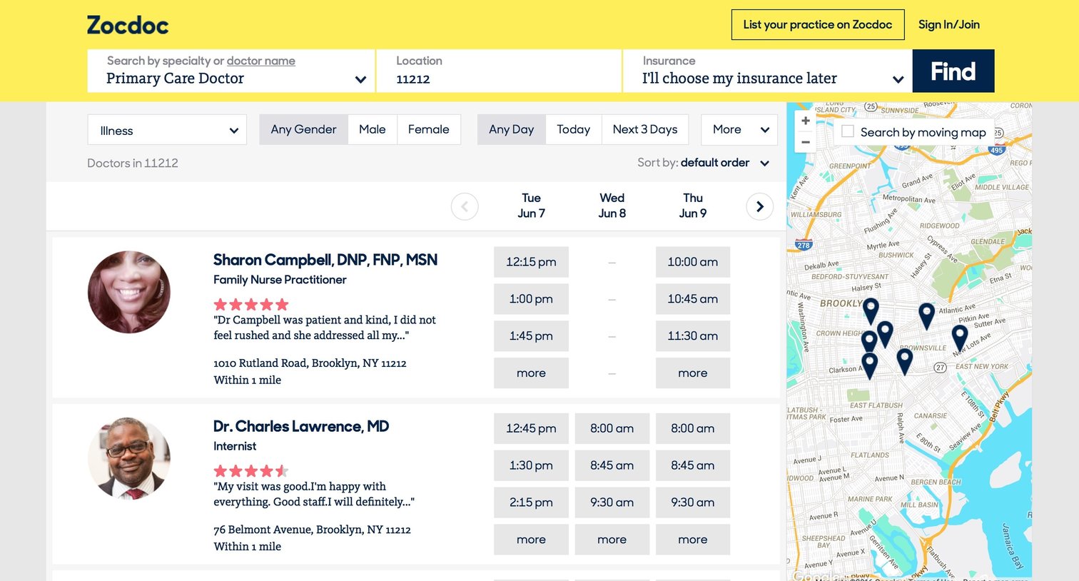Book Lawrence's 9:30 am Wednesday slot
The width and height of the screenshot is (1079, 581).
click(612, 502)
